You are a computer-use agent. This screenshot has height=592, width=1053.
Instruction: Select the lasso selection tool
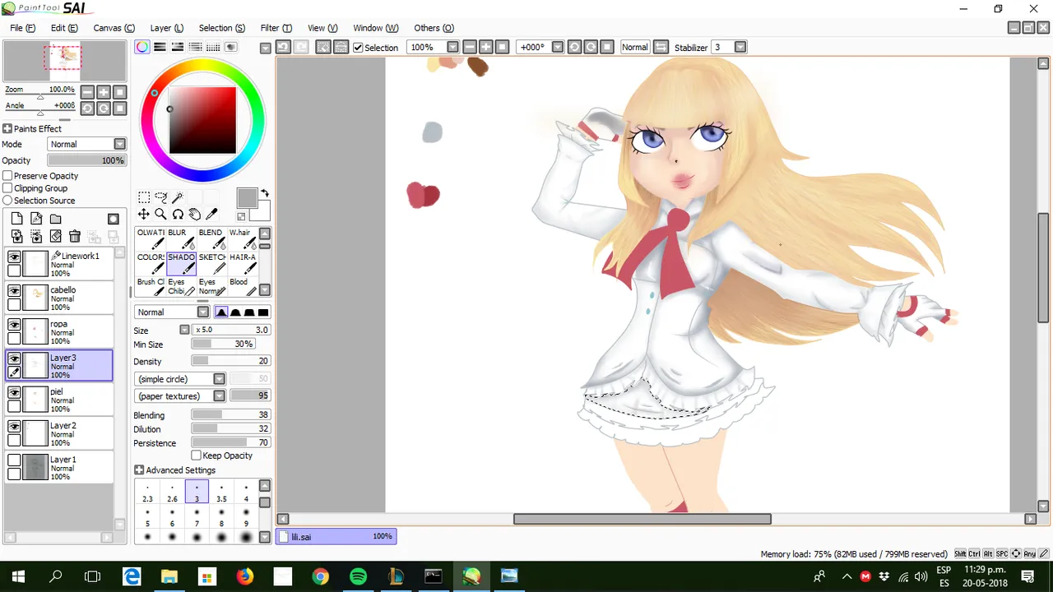pyautogui.click(x=160, y=197)
